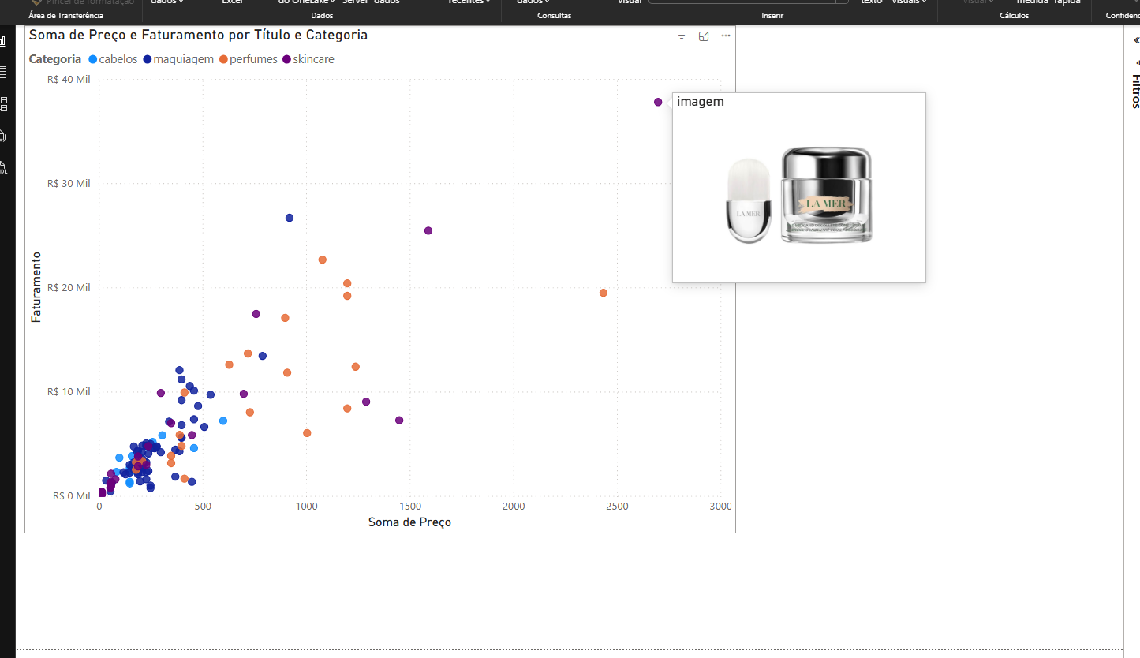This screenshot has height=658, width=1140.
Task: Click the 1000 x-axis tick label
Action: (x=306, y=507)
